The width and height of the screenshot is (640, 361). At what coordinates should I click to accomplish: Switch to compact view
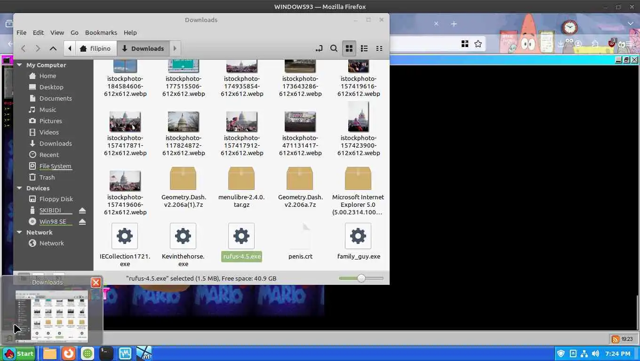[x=379, y=48]
